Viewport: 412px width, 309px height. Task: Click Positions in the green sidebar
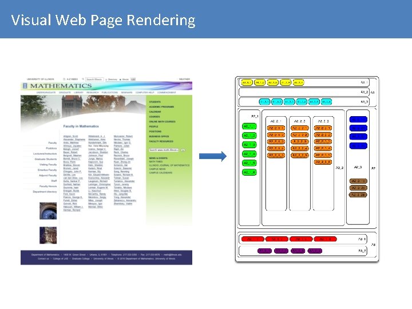pos(155,132)
